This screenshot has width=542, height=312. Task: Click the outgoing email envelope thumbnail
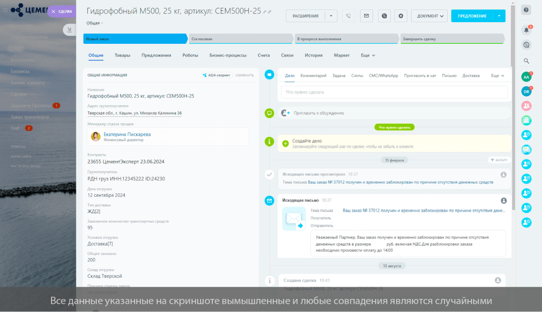[x=294, y=219]
